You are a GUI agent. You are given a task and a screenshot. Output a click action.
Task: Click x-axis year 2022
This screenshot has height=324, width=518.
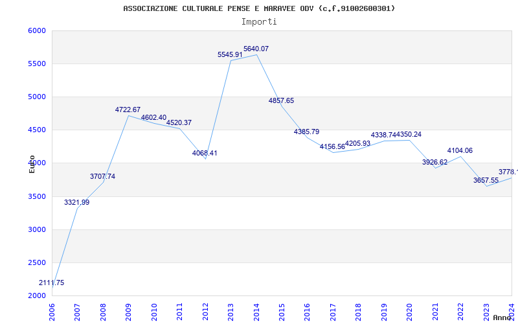click(x=460, y=312)
